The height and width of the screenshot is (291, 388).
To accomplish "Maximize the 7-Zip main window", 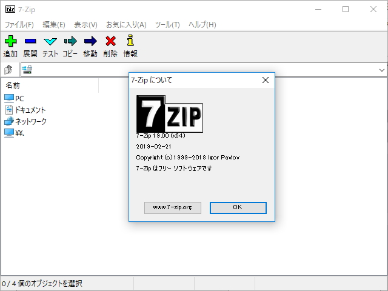I will click(346, 10).
